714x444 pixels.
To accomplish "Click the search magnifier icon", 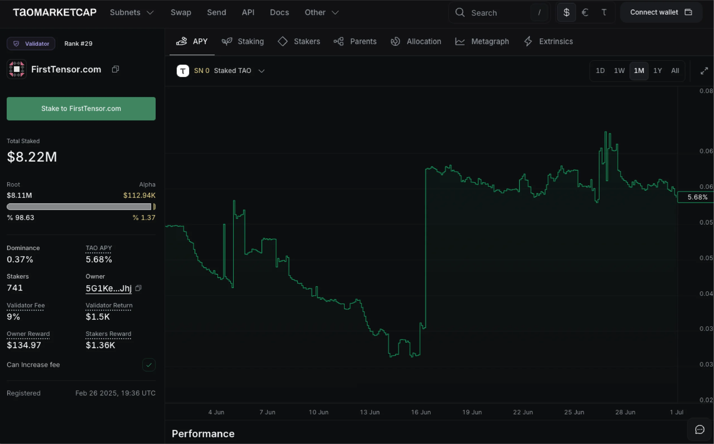I will click(460, 12).
